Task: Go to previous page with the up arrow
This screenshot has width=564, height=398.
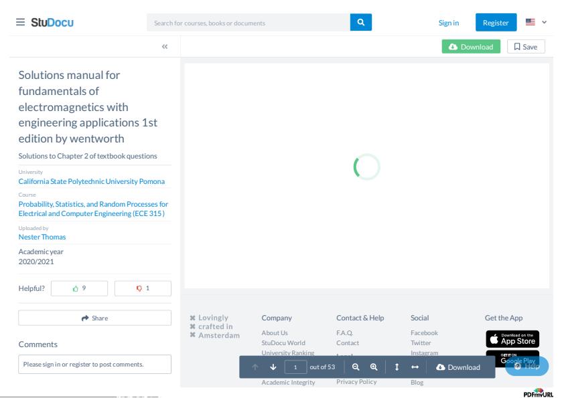Action: (255, 367)
